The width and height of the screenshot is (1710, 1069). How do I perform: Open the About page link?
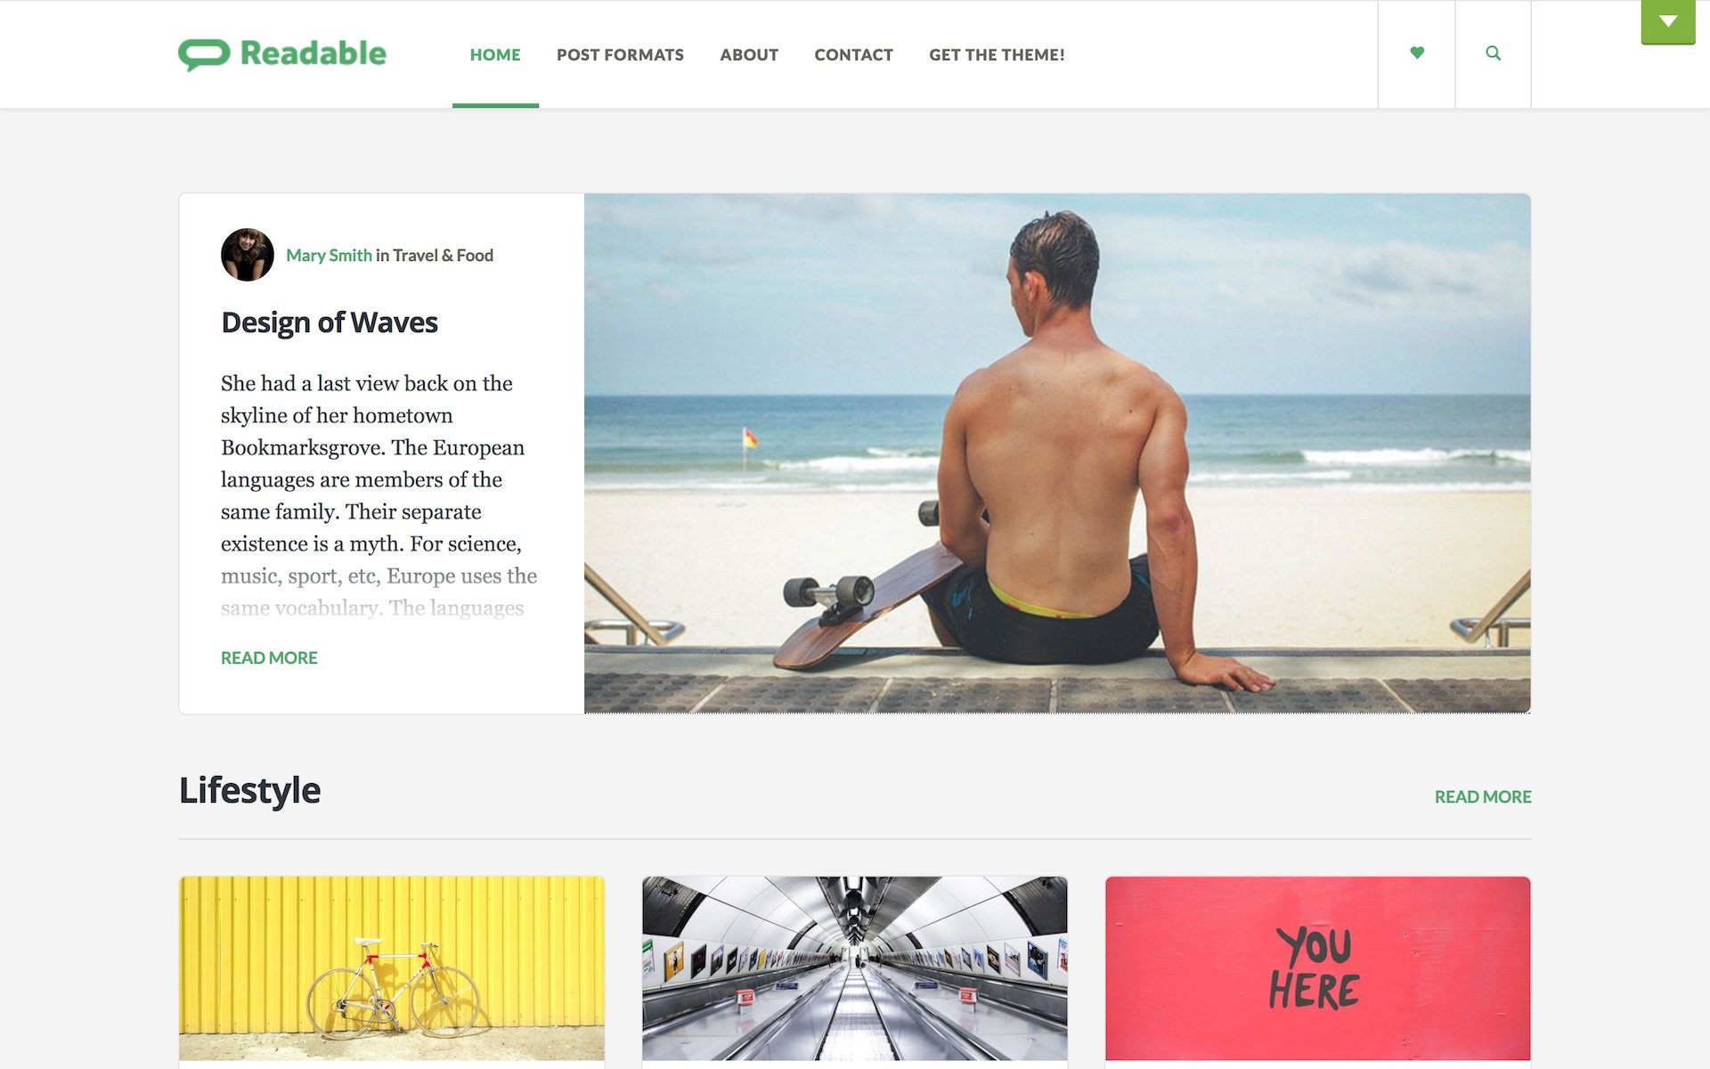tap(749, 54)
